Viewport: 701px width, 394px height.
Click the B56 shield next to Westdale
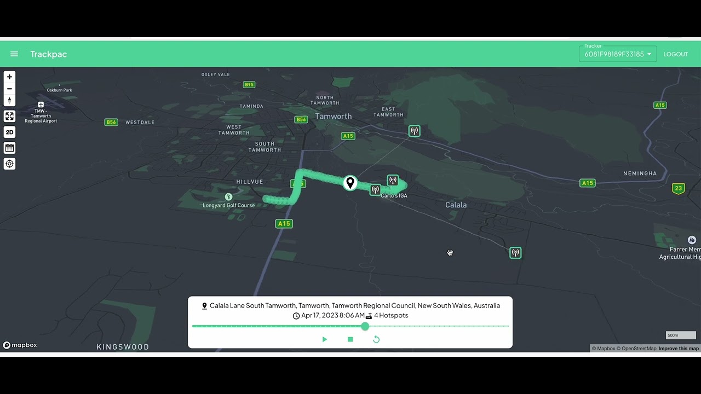111,122
